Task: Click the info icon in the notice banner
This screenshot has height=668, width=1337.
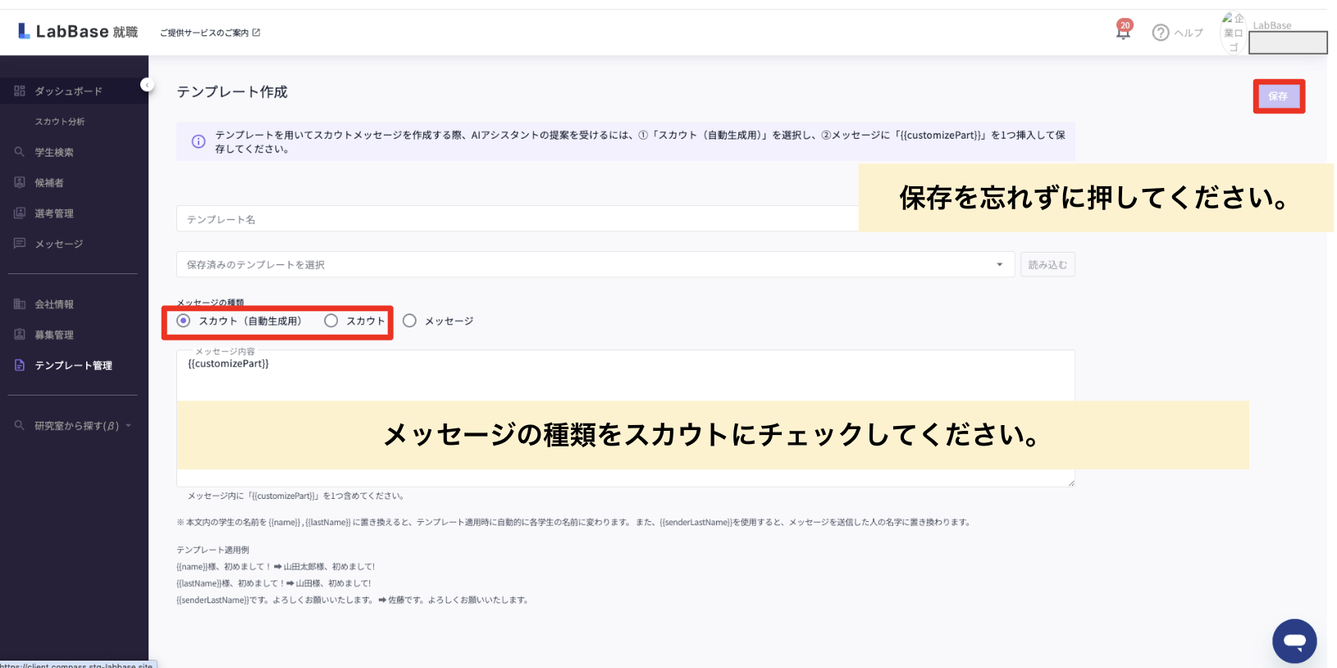Action: tap(198, 141)
